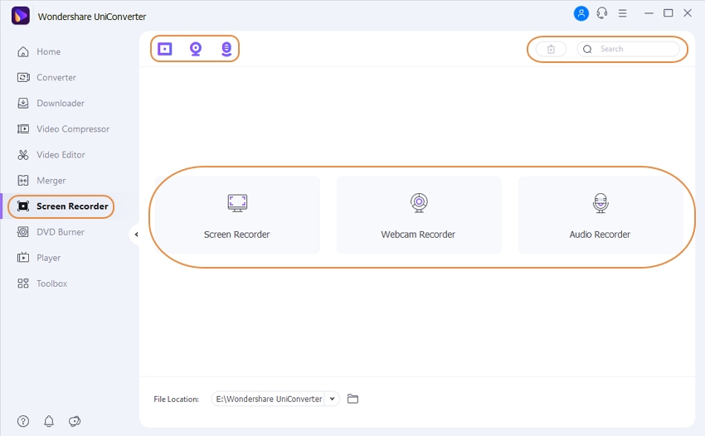Image resolution: width=705 pixels, height=436 pixels.
Task: Show notifications via the bell icon
Action: (49, 421)
